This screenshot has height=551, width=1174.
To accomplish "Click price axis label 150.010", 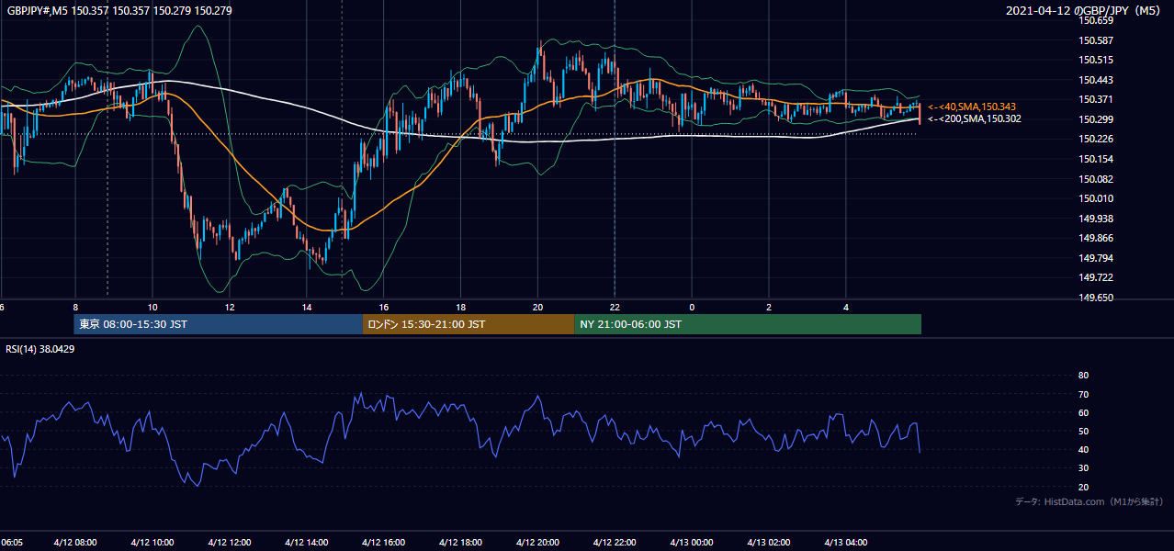I will (1095, 198).
